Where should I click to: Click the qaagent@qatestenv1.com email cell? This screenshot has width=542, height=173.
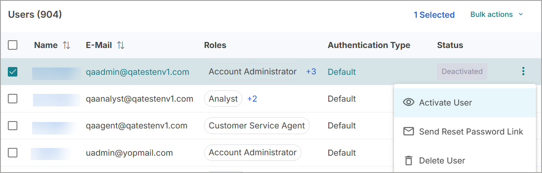(x=136, y=126)
